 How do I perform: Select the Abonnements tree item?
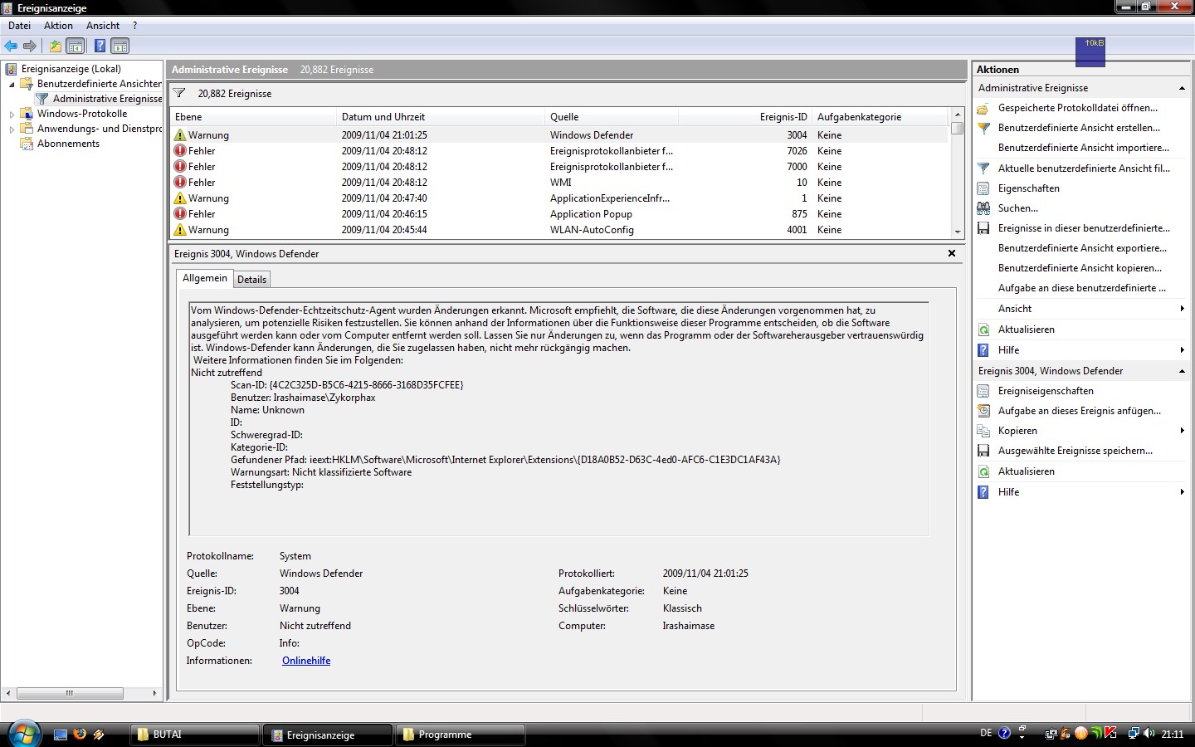point(68,144)
